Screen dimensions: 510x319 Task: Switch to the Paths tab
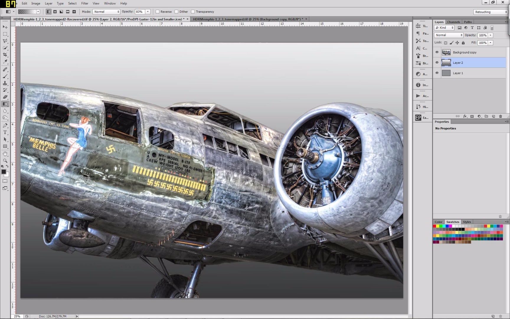coord(468,22)
